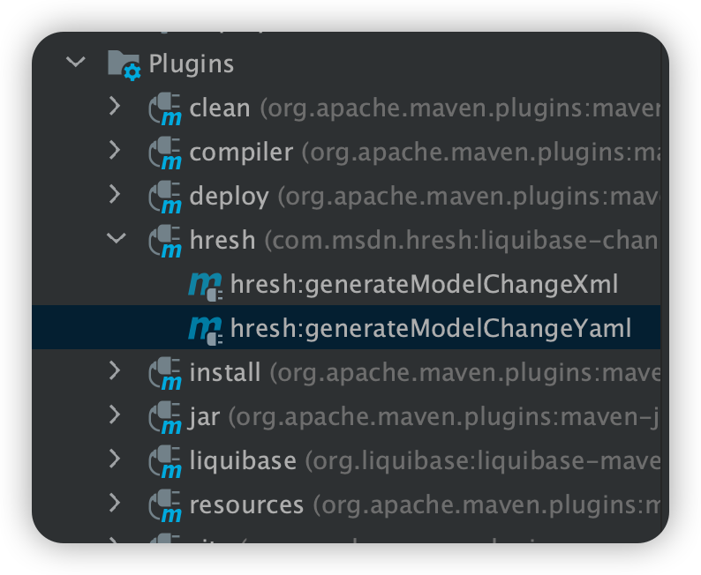Click the Plugins folder gear icon
This screenshot has width=701, height=575.
[x=124, y=64]
